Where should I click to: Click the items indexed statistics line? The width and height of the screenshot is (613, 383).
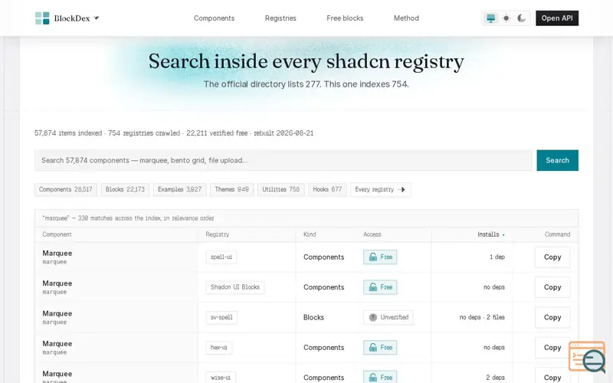pyautogui.click(x=174, y=133)
